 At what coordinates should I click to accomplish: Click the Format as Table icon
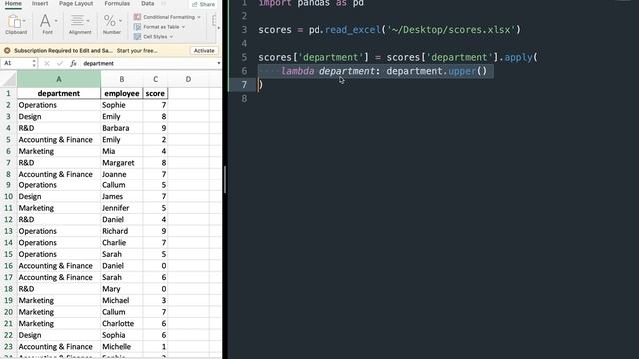click(138, 27)
